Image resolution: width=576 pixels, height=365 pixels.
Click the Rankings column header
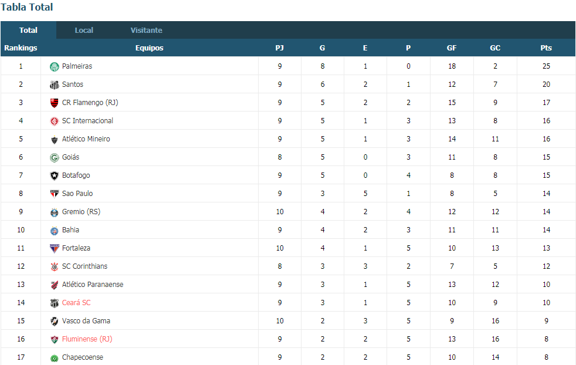[21, 48]
